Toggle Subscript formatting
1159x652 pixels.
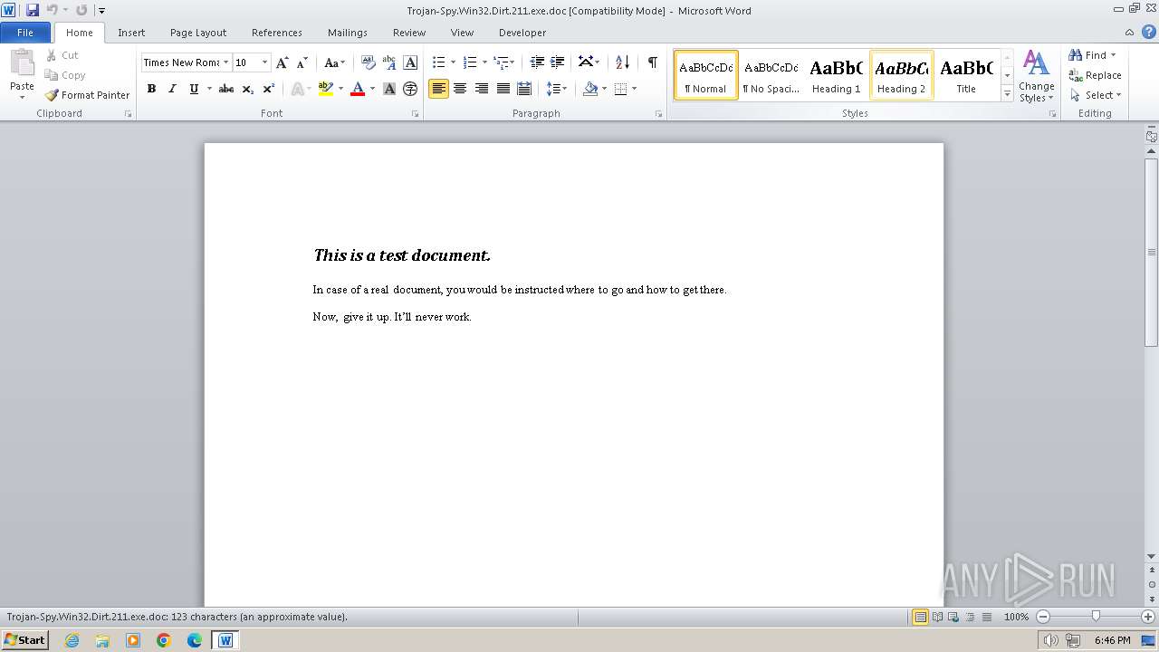(x=248, y=89)
